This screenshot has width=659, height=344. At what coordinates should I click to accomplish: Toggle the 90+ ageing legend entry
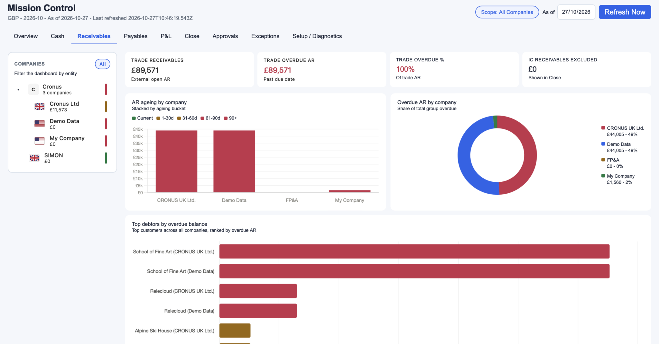coord(230,118)
